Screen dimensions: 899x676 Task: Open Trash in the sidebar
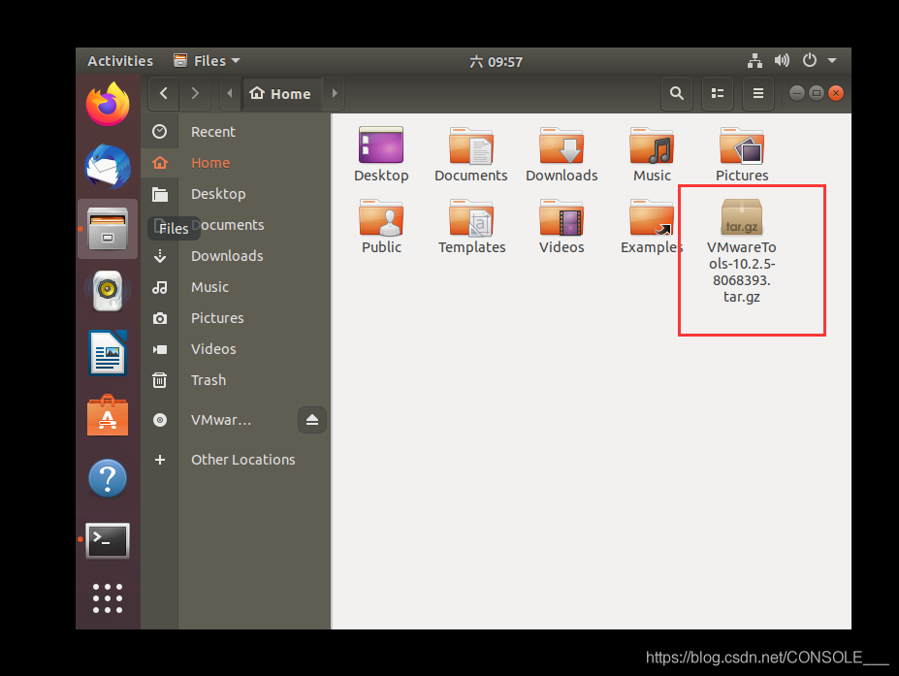[x=237, y=379]
